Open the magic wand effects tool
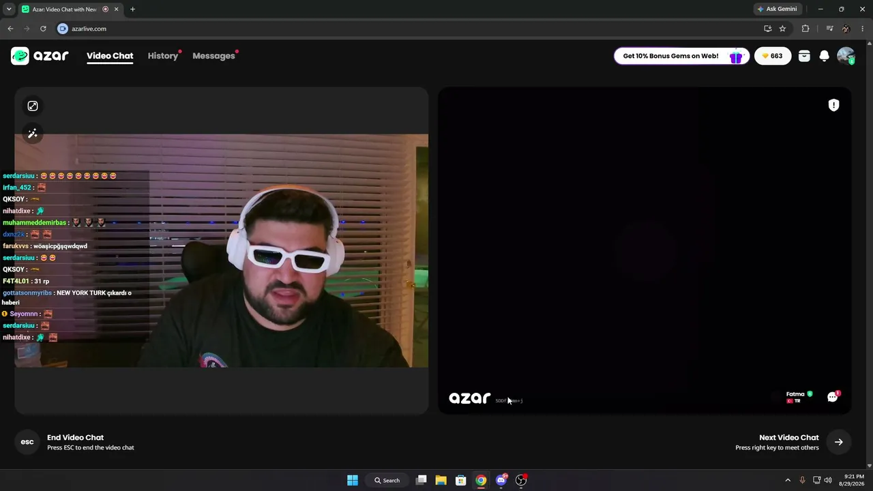The image size is (873, 491). click(x=33, y=134)
